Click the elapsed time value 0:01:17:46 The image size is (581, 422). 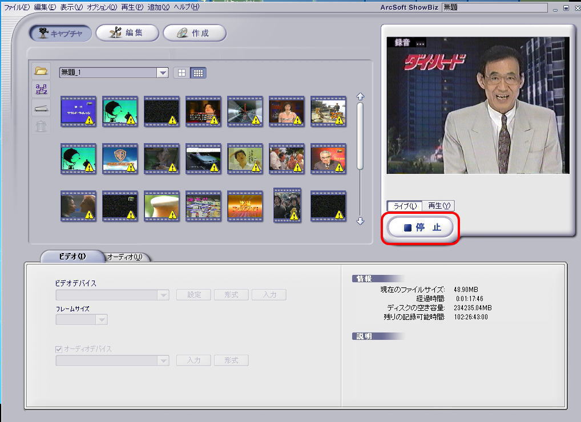(470, 299)
